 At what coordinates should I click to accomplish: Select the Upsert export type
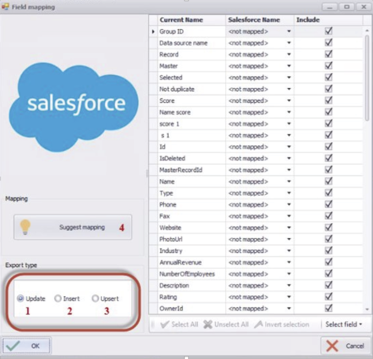pos(95,298)
